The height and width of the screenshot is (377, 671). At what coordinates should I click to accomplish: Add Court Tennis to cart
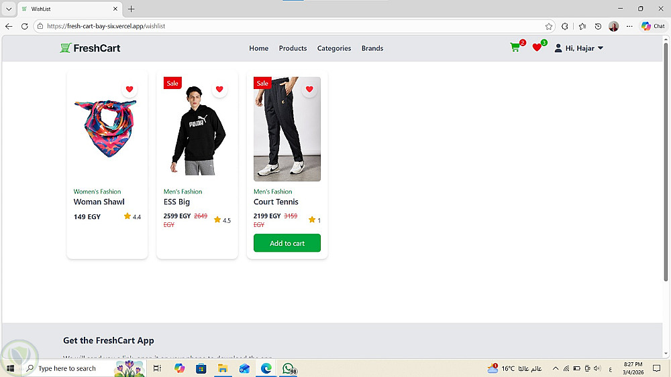pos(287,243)
